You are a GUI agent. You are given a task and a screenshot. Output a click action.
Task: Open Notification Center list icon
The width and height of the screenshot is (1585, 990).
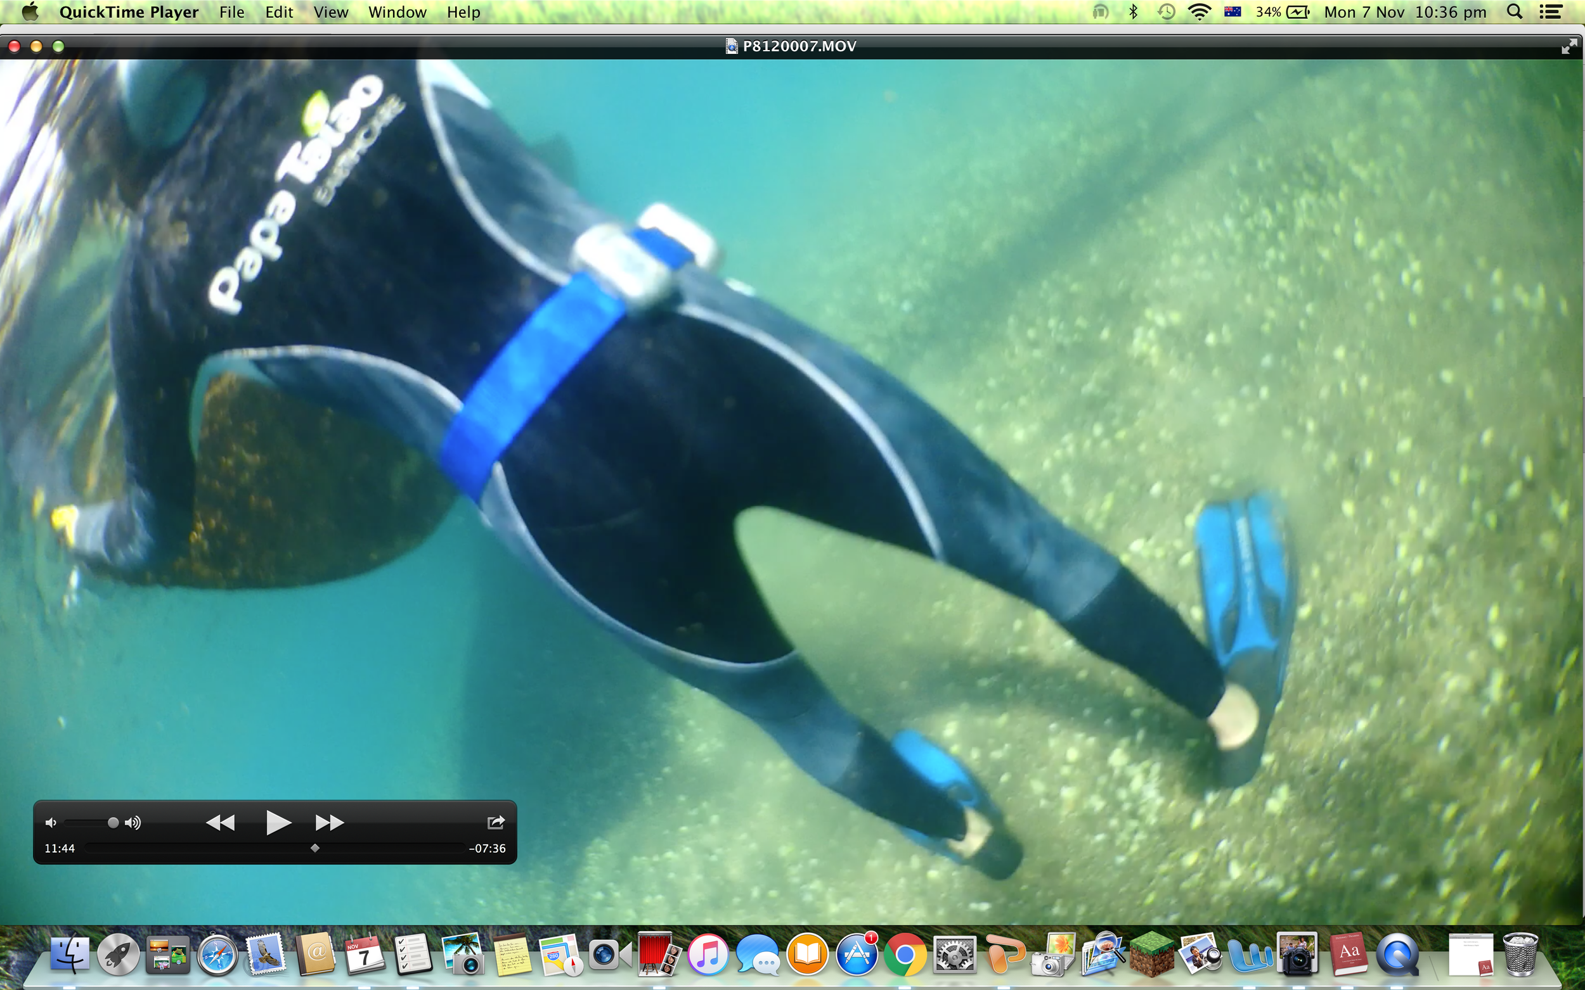pyautogui.click(x=1550, y=12)
